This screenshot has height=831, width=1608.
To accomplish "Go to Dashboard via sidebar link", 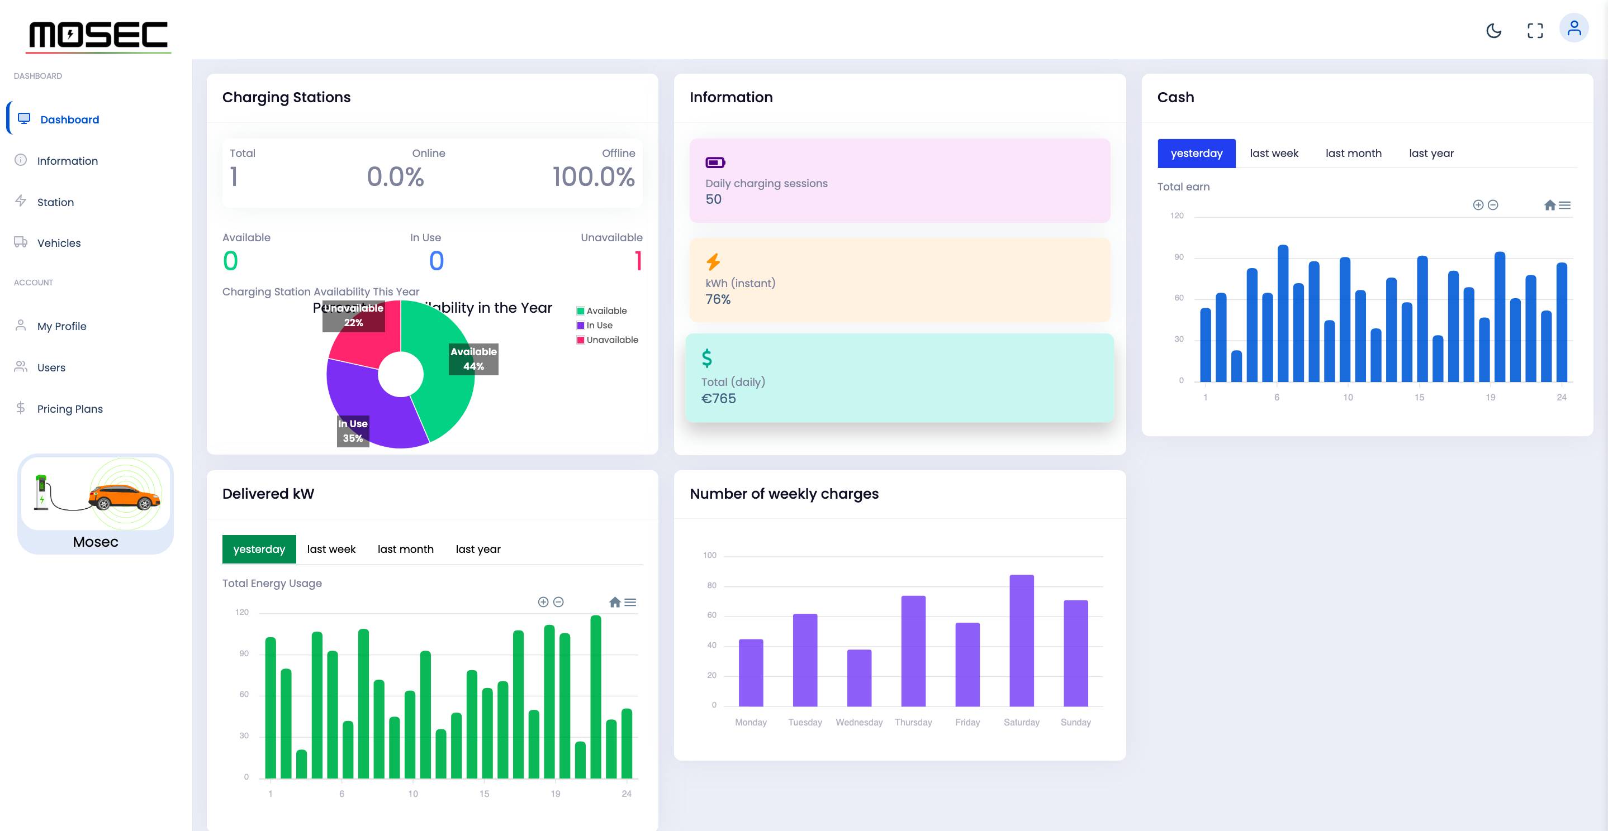I will point(70,119).
